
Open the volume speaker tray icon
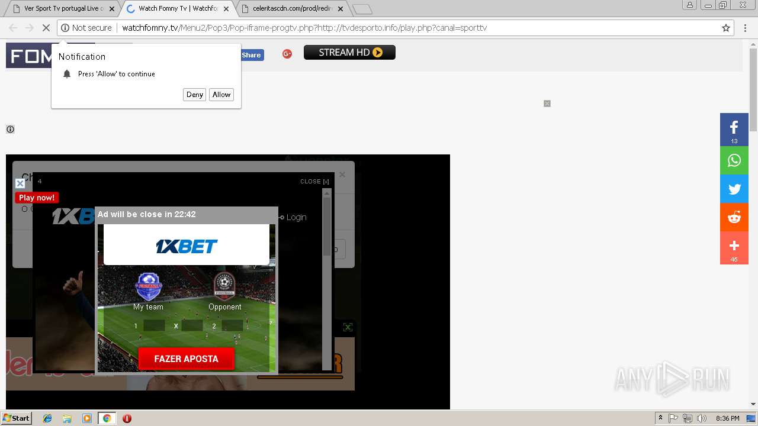[x=702, y=418]
